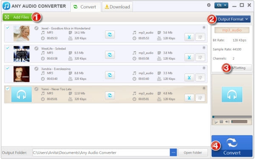Open the settings gear icon

[209, 5]
